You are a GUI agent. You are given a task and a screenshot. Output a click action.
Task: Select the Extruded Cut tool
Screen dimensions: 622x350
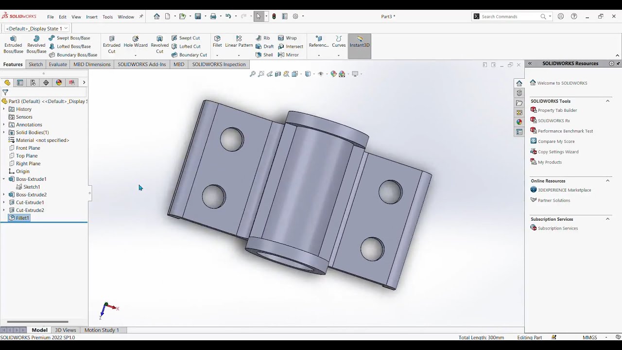pos(112,45)
